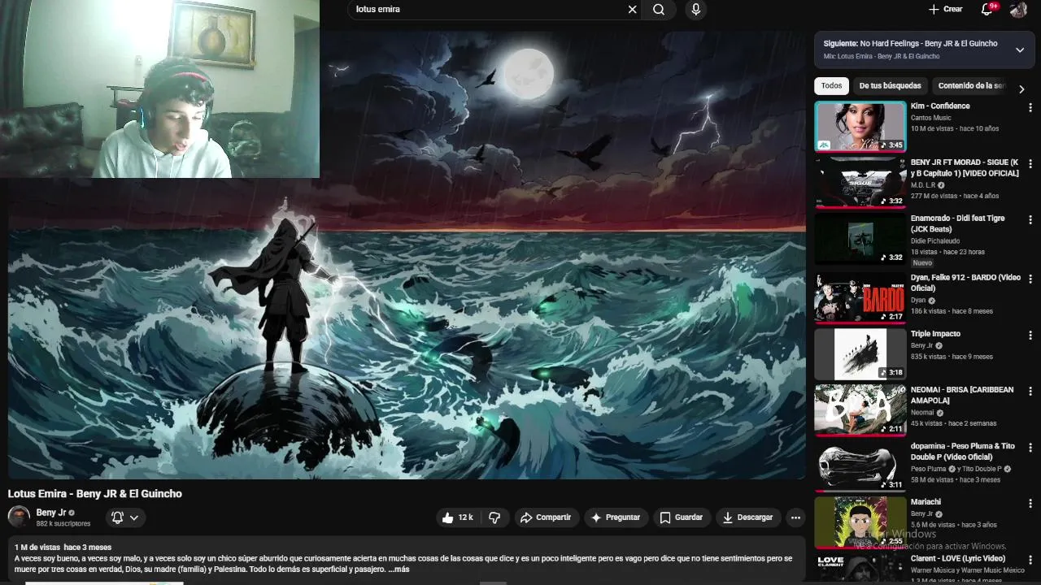Open Triple Impacto video thumbnail
The image size is (1041, 585).
pos(860,353)
